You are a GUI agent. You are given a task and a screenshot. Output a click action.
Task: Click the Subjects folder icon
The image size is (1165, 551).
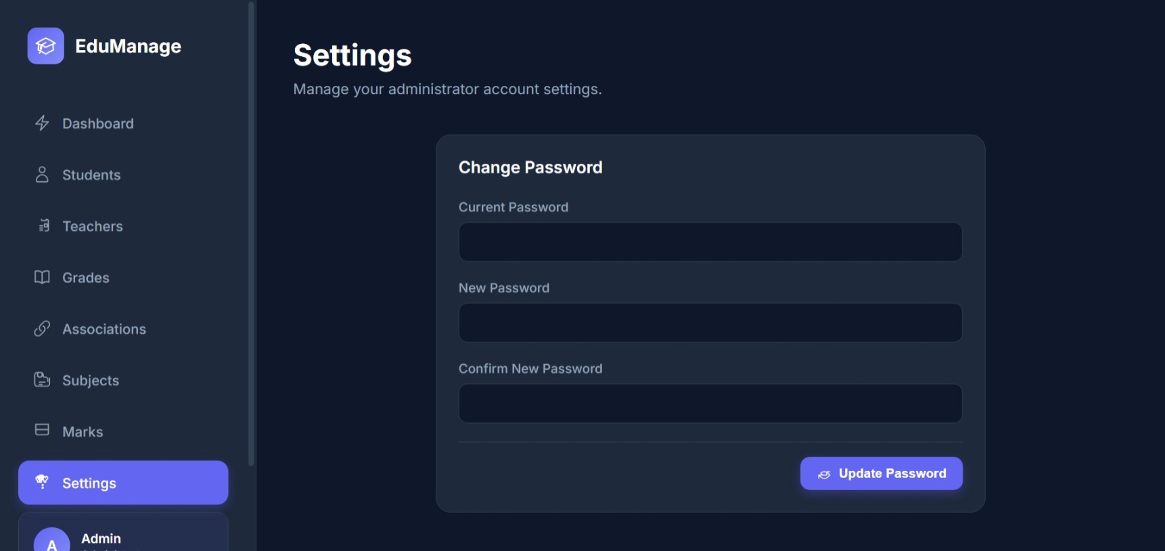tap(42, 380)
